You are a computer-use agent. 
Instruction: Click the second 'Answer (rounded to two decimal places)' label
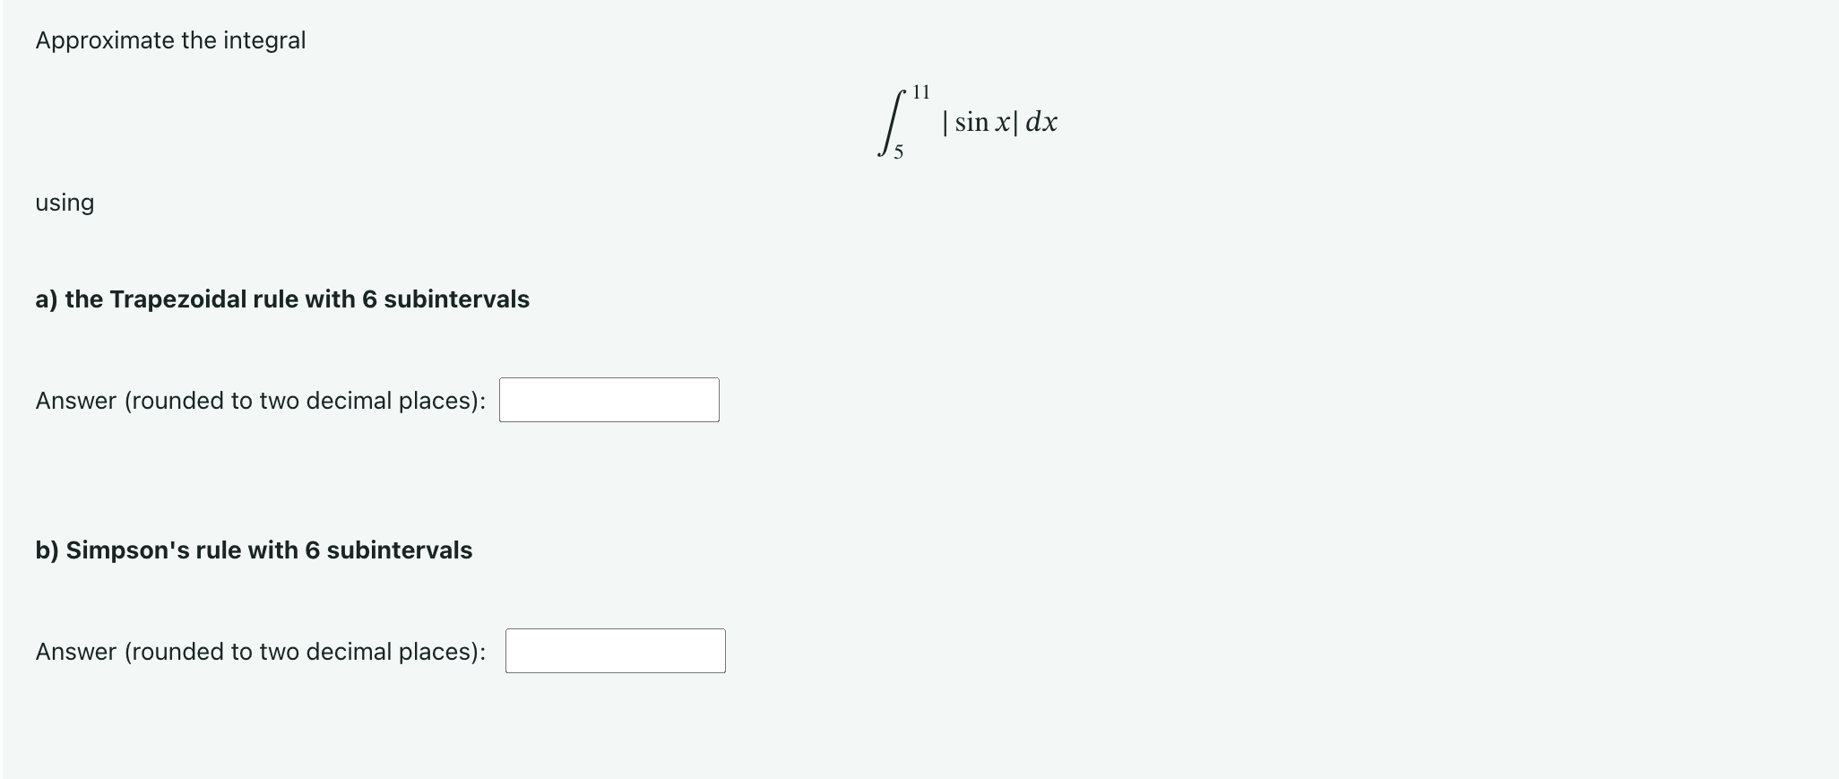coord(261,652)
